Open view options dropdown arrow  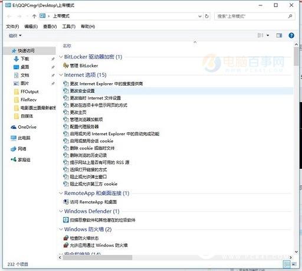268,35
